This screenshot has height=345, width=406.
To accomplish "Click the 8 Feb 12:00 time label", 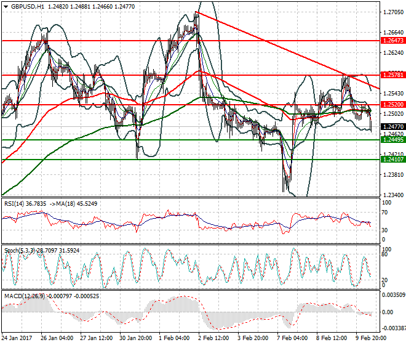I will [x=332, y=338].
